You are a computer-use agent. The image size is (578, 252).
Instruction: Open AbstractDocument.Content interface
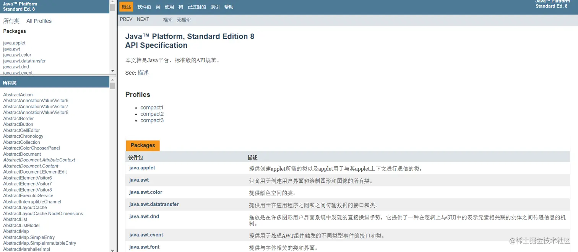click(x=31, y=166)
